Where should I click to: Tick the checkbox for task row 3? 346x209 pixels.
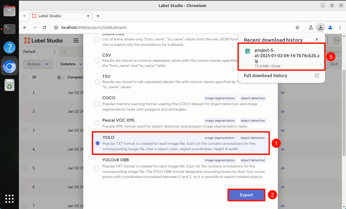pos(24,130)
